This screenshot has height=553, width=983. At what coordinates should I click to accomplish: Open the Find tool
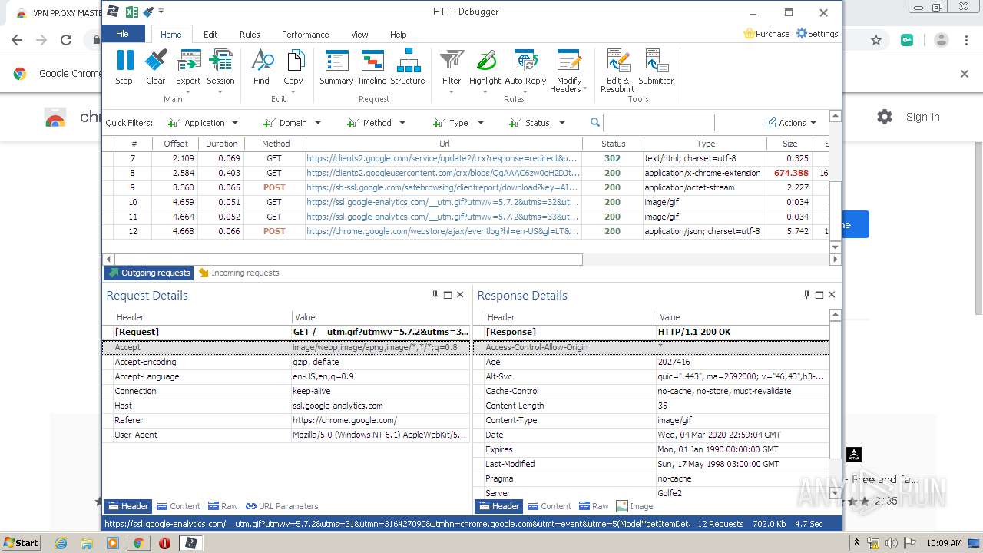coord(261,67)
